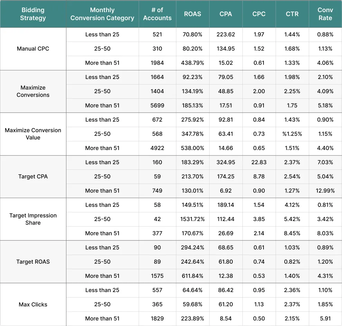
Task: Click the ROAS column header
Action: (x=192, y=14)
